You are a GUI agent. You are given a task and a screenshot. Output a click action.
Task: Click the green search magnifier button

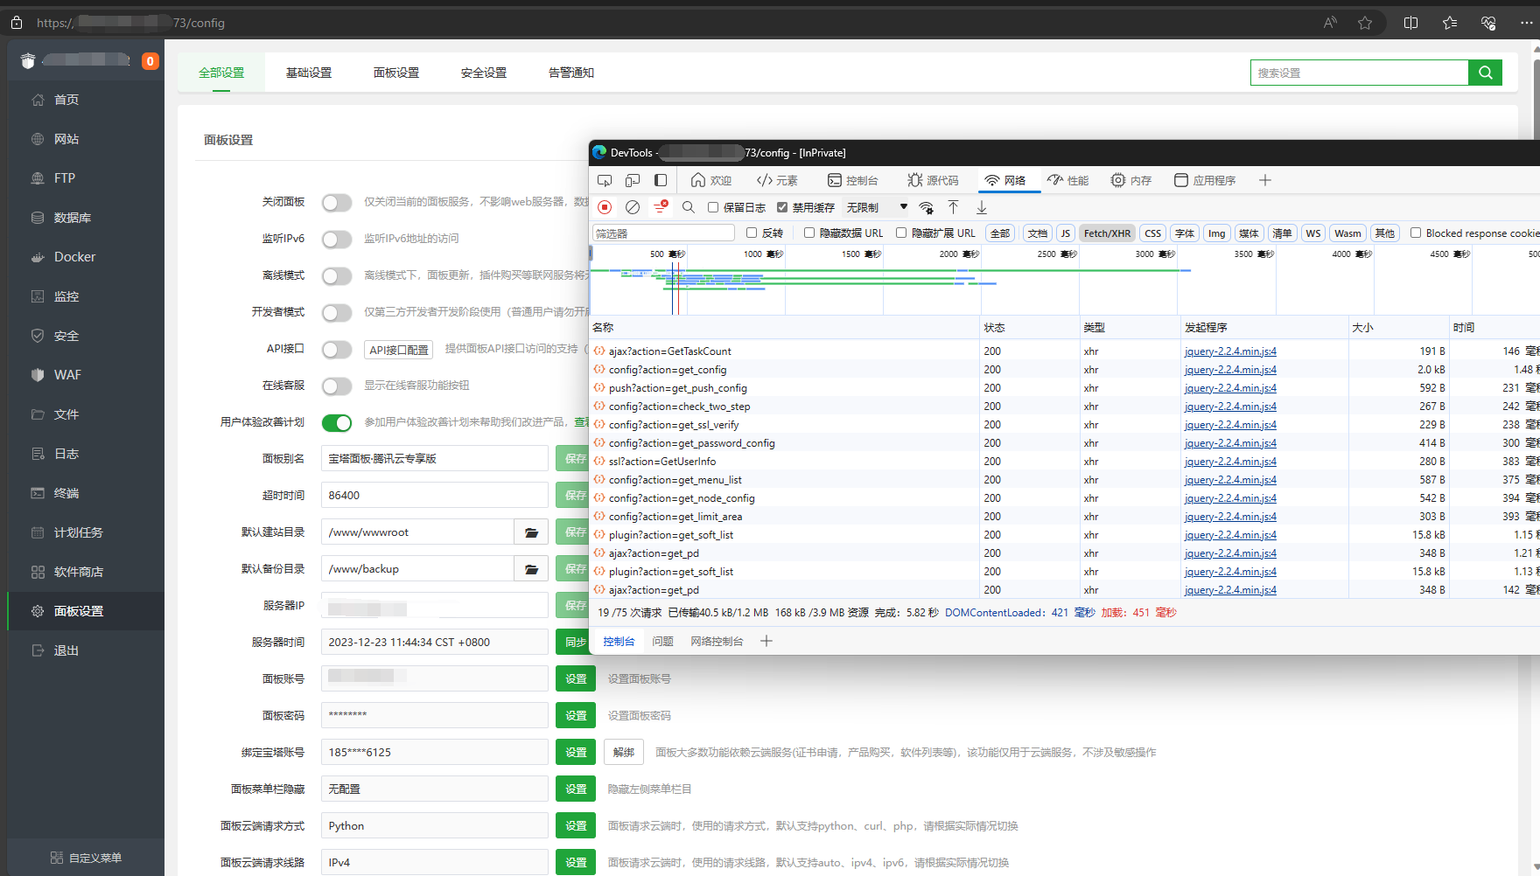(x=1485, y=73)
